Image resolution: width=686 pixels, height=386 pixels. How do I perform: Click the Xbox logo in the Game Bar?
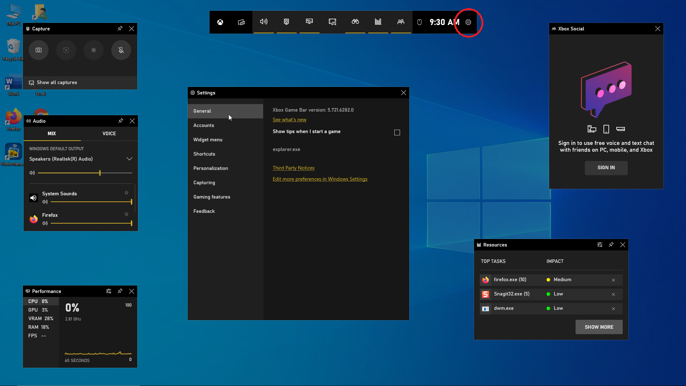[220, 22]
